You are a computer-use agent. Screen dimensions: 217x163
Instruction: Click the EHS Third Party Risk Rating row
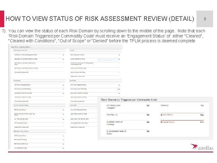[x=39, y=144]
